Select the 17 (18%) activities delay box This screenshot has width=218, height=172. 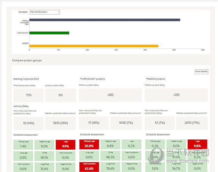(94, 123)
